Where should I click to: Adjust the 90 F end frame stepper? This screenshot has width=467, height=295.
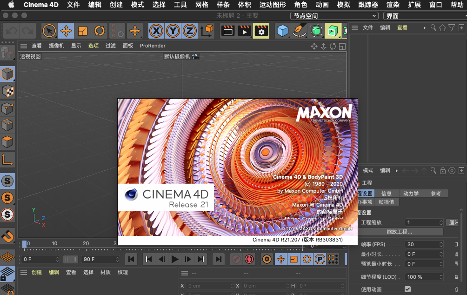tap(117, 259)
